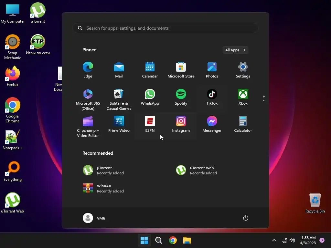The image size is (331, 248).
Task: Open the VM6 user account menu
Action: (x=94, y=218)
